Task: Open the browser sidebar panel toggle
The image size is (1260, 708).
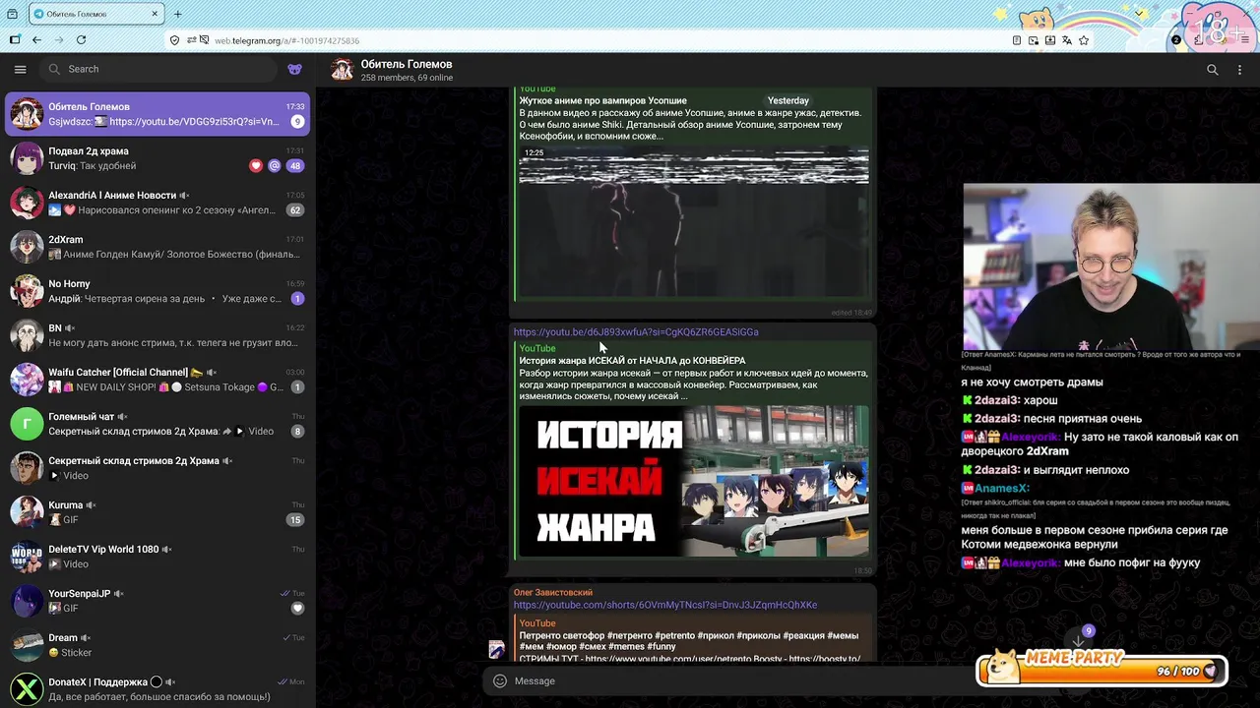Action: (14, 40)
